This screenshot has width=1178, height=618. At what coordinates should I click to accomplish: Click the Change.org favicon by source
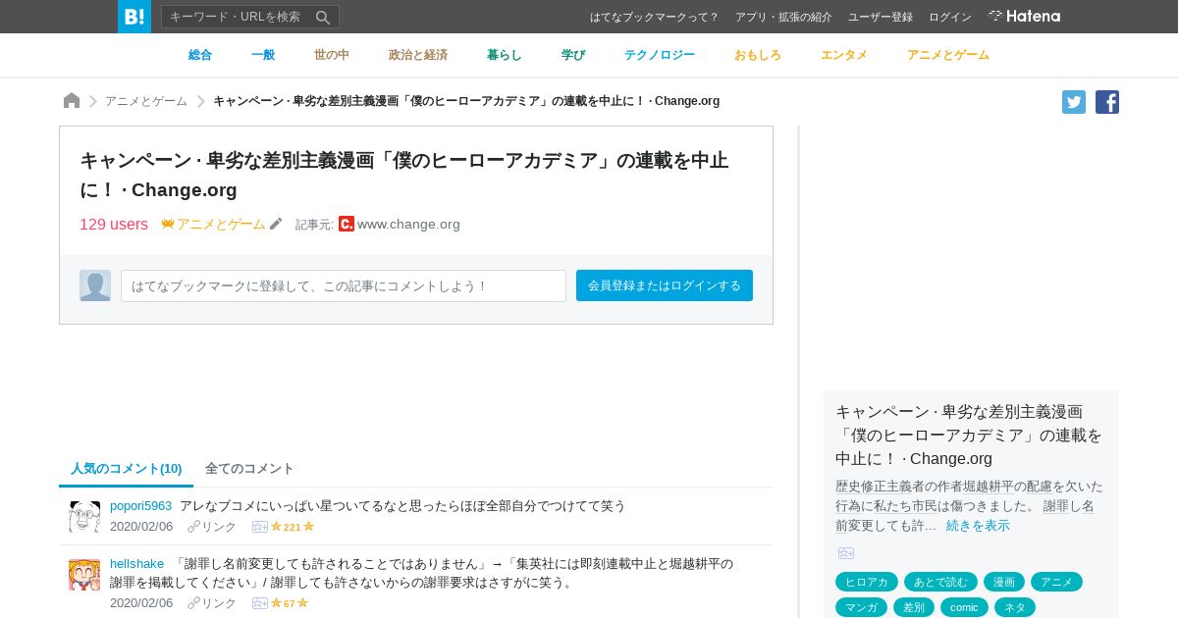[x=347, y=224]
